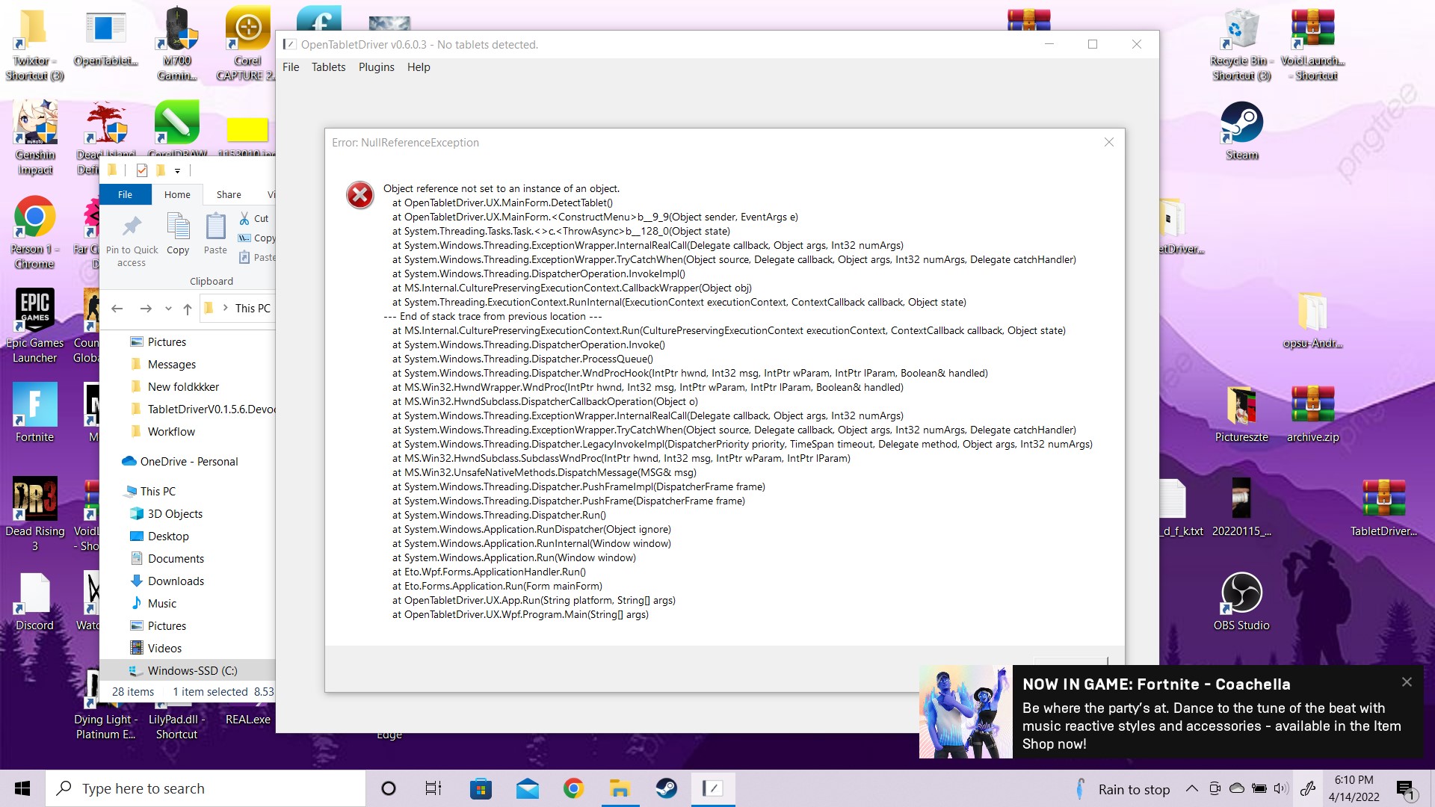Open Mail app from taskbar
The image size is (1435, 807).
528,788
